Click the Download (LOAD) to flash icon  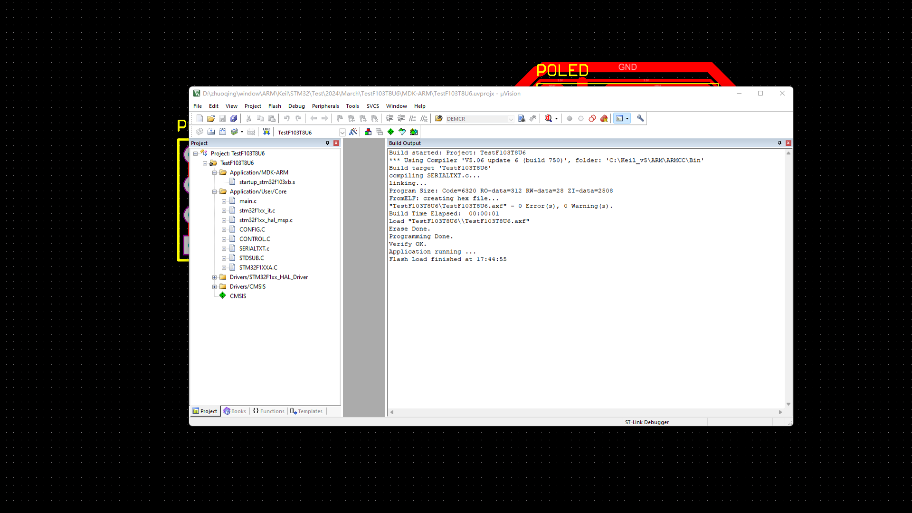pyautogui.click(x=266, y=132)
